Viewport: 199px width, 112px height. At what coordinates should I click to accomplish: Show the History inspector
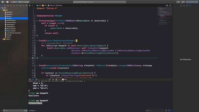coord(184,6)
